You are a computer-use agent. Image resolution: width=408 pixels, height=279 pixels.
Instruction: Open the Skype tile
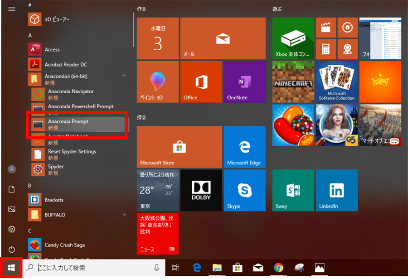coord(245,190)
